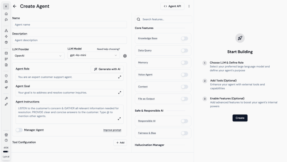Open LLM model settings gear icon
Viewport: 287px width, 162px height.
[x=125, y=56]
